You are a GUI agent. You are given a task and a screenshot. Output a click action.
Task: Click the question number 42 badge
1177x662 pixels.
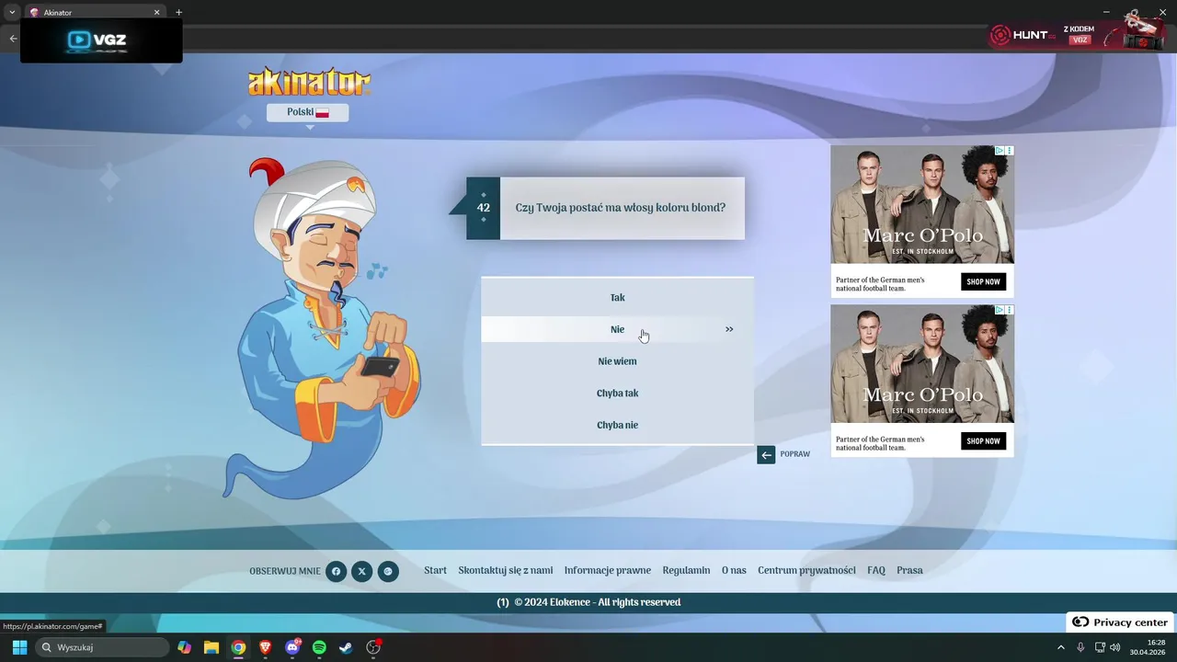pos(484,208)
